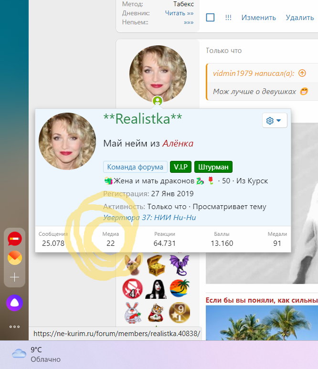318x369 pixels.
Task: Click the Штурман badge
Action: 213,167
